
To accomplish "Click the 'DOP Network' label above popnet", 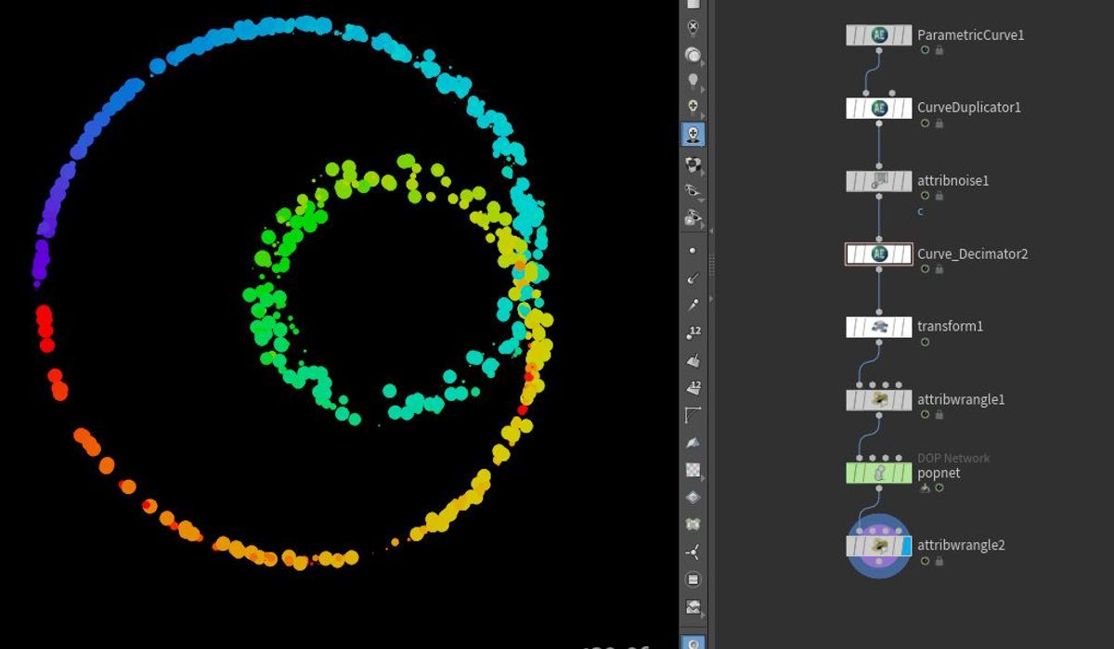I will point(953,459).
